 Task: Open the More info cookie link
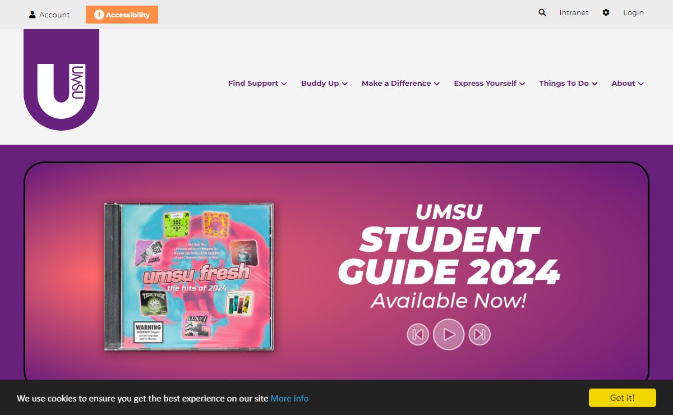(289, 398)
